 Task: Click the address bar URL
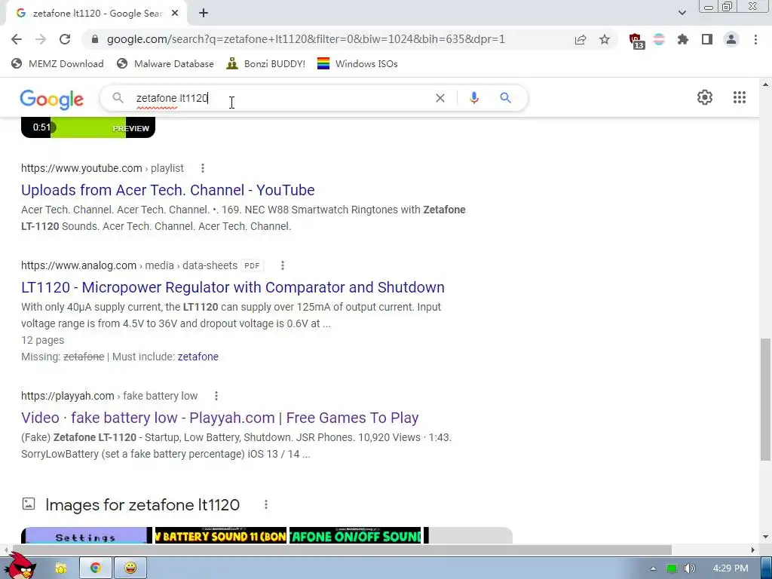(x=306, y=39)
